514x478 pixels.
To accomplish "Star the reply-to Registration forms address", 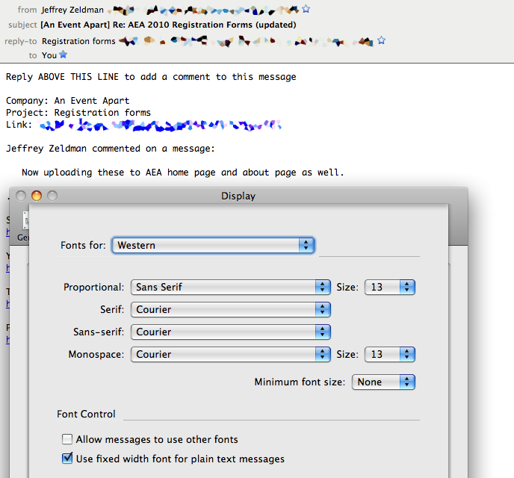I will 381,40.
